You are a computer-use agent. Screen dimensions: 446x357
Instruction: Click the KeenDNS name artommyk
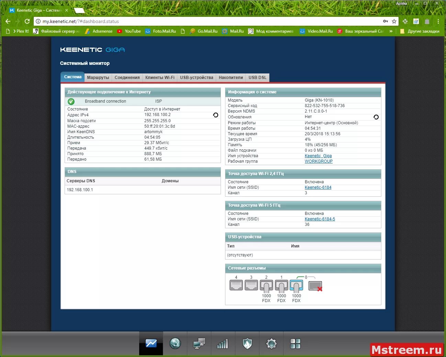click(x=153, y=132)
